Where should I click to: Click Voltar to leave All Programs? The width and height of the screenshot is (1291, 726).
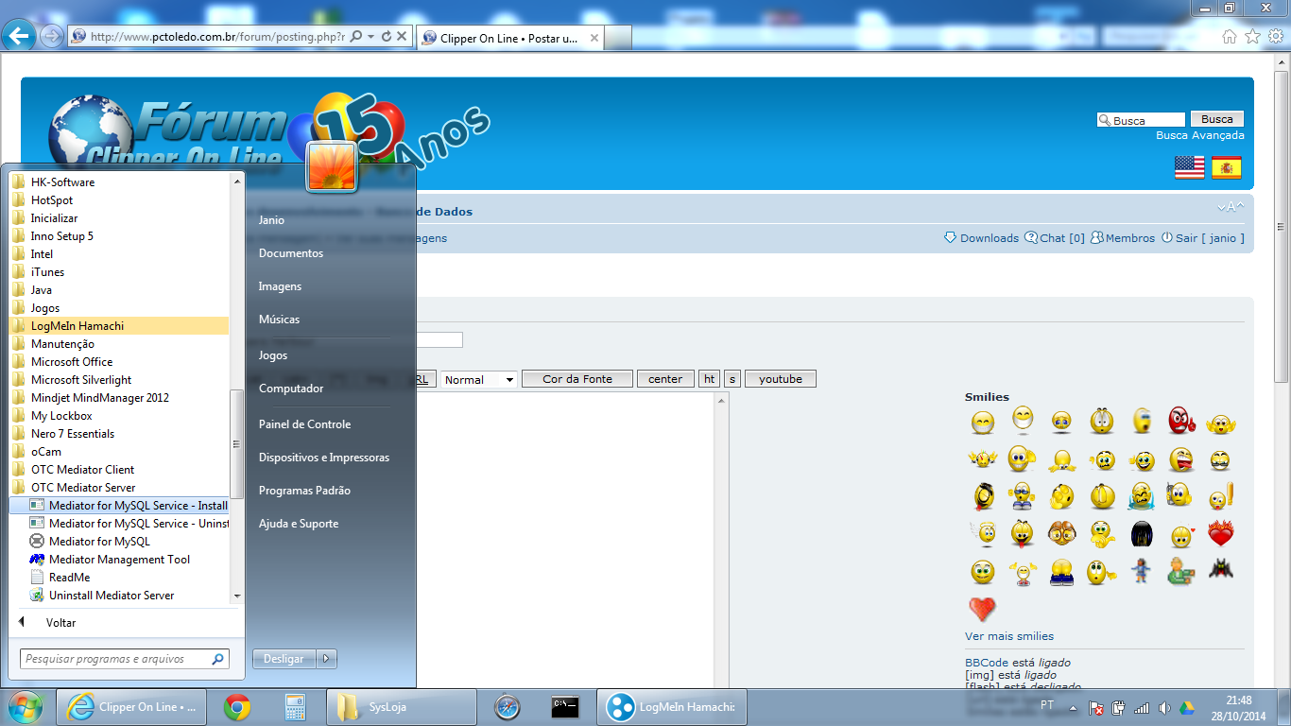tap(60, 623)
